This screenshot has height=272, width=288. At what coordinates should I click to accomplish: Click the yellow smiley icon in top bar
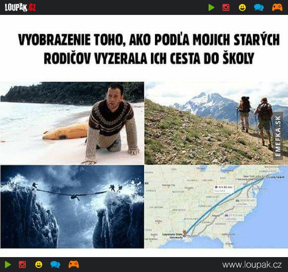[242, 7]
